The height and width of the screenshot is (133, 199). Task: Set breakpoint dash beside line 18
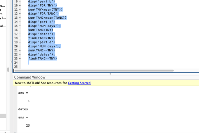(20, 38)
